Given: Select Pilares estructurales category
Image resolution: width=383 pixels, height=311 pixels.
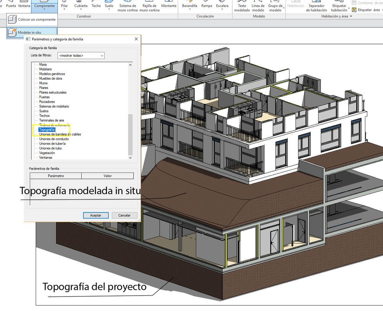Looking at the screenshot, I should tap(53, 92).
